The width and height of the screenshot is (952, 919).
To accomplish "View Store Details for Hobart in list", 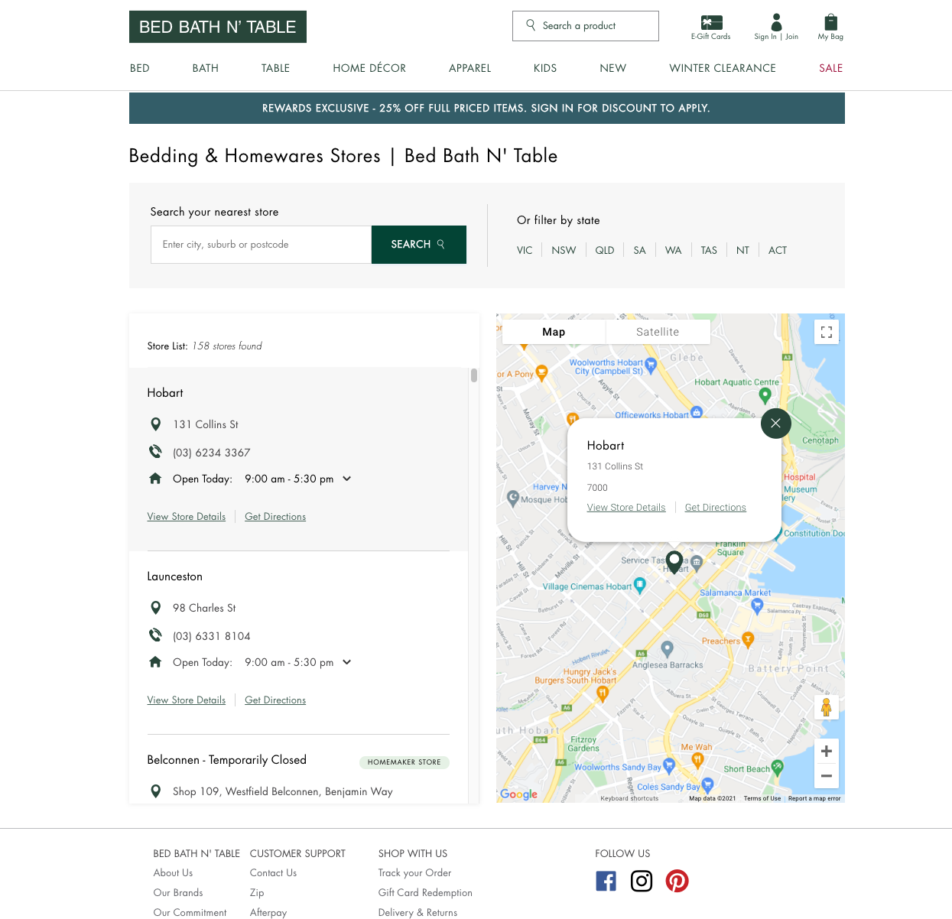I will coord(187,517).
